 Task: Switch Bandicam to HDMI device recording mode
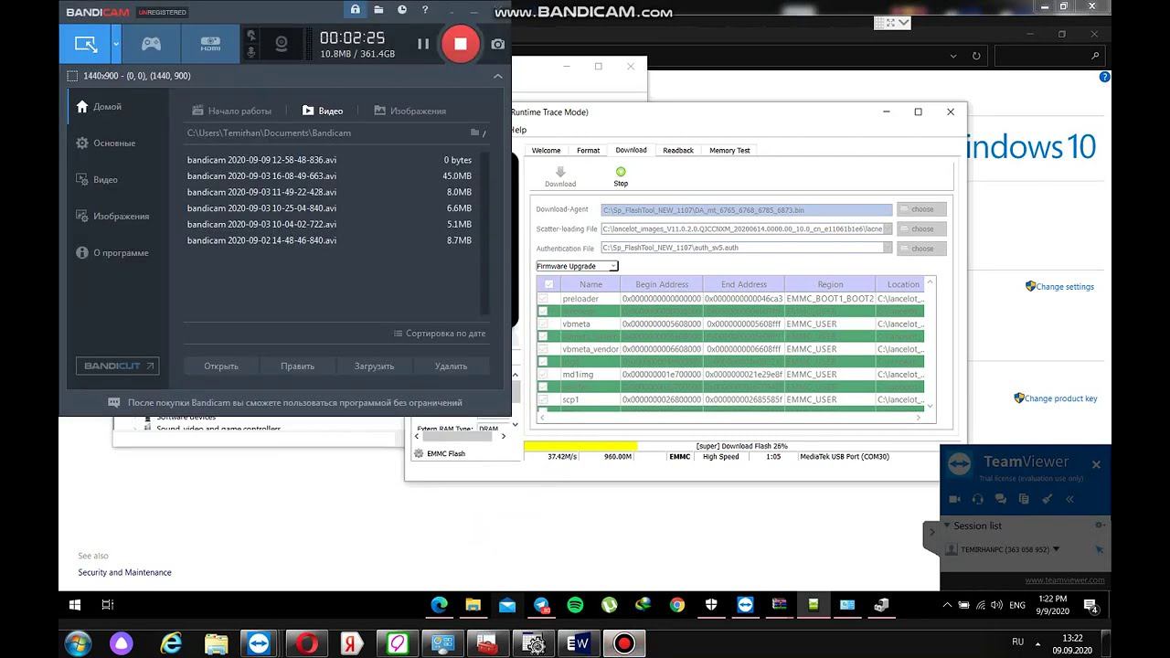(210, 43)
